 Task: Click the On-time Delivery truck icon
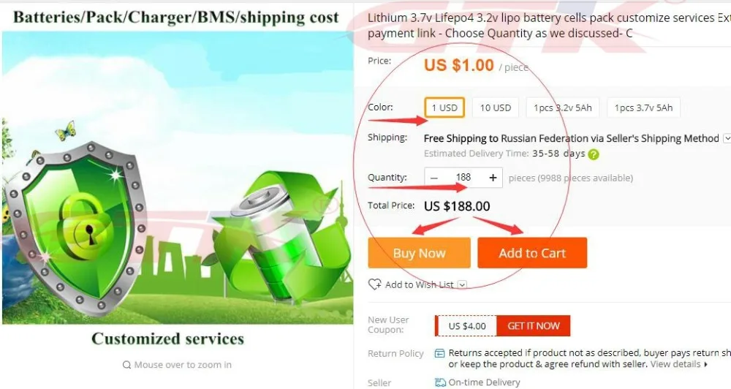click(440, 382)
